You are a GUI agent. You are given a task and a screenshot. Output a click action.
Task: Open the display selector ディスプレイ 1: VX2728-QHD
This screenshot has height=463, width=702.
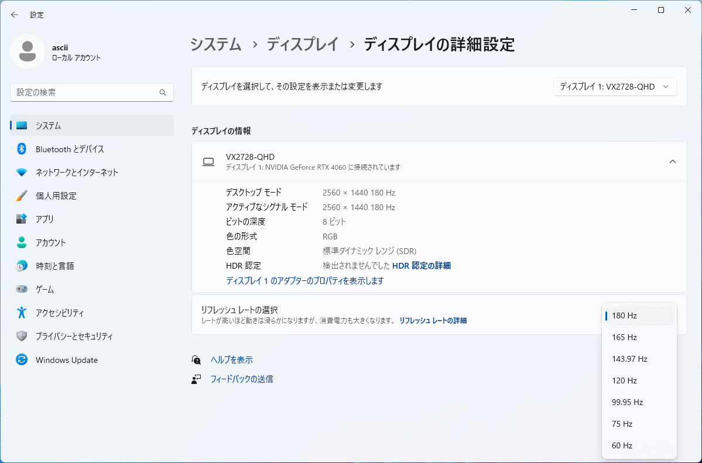[615, 87]
